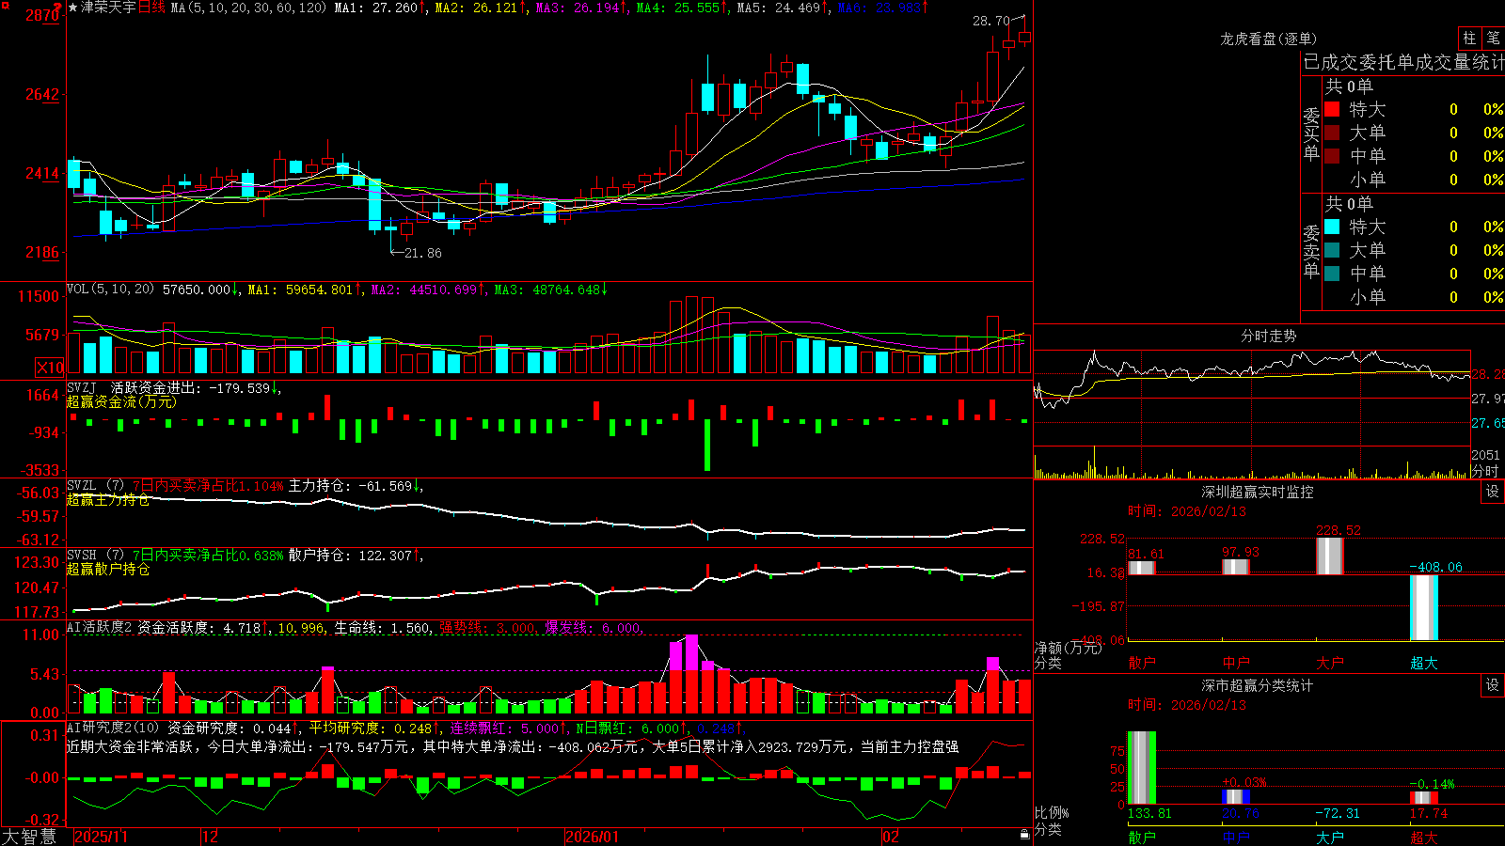Click the teal 大单 sell-order swatch
This screenshot has height=846, width=1505.
coord(1332,250)
